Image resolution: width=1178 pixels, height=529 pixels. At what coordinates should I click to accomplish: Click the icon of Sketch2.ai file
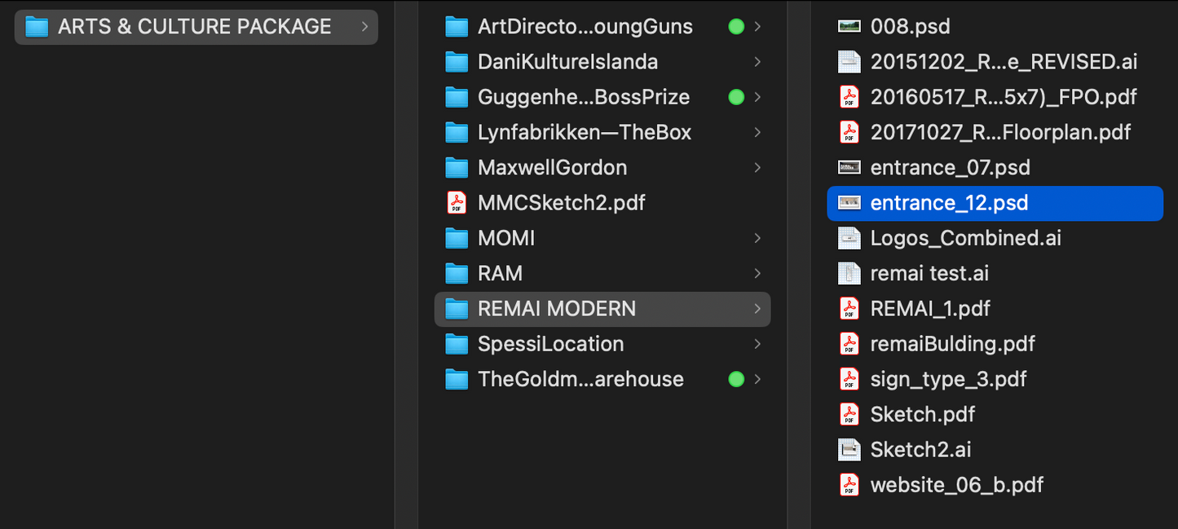pos(849,449)
